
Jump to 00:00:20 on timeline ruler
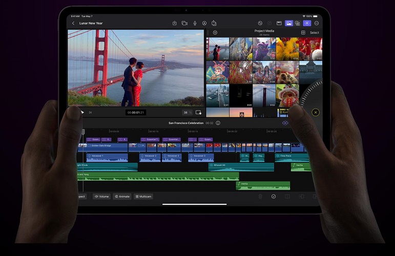pyautogui.click(x=232, y=132)
